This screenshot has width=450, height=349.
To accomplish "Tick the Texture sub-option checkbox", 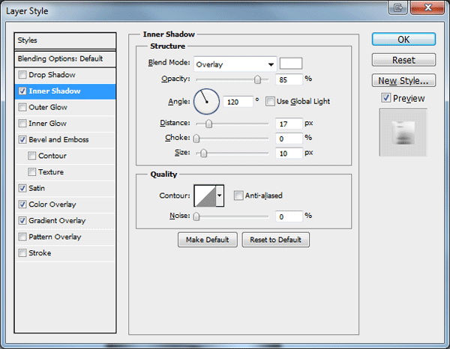I will (x=31, y=172).
